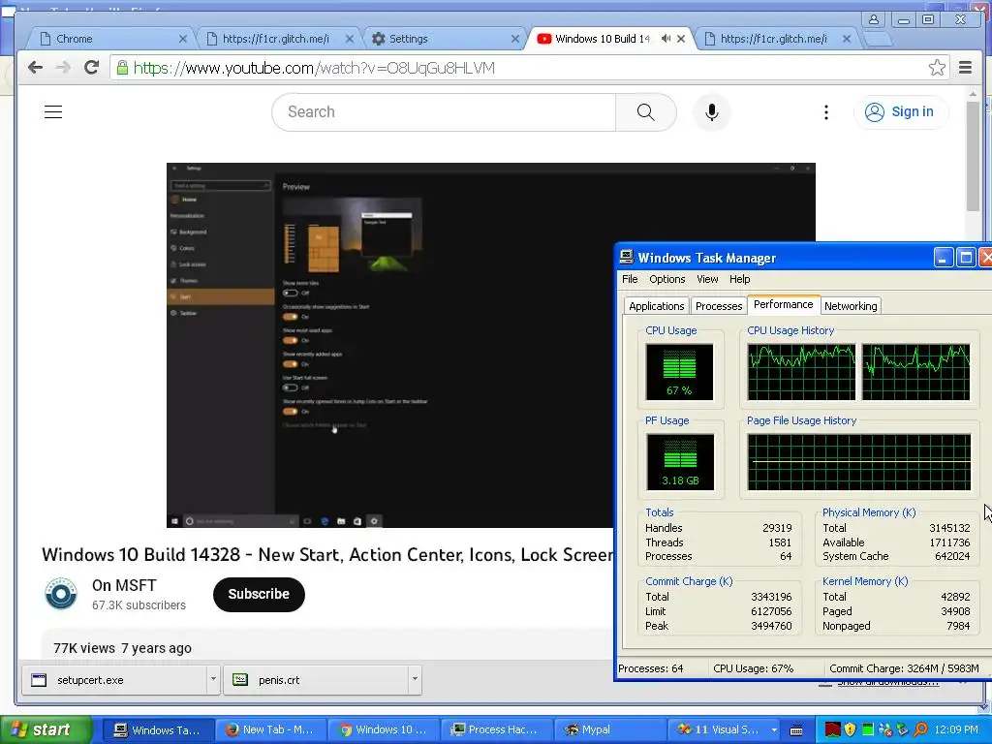Click the Chrome address bar URL

coord(314,68)
